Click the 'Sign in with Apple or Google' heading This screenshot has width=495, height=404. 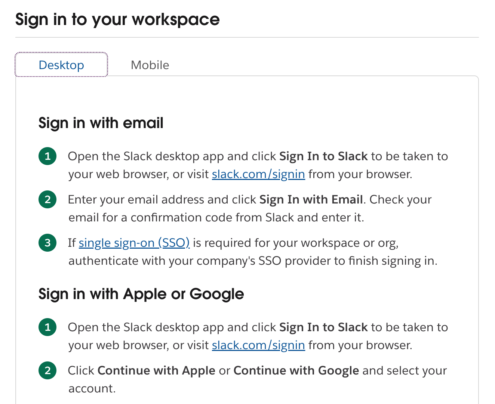coord(141,294)
